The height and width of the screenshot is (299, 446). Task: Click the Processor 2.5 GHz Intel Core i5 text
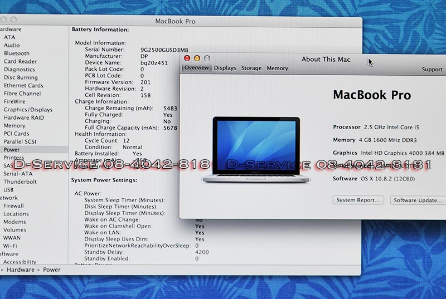(376, 127)
